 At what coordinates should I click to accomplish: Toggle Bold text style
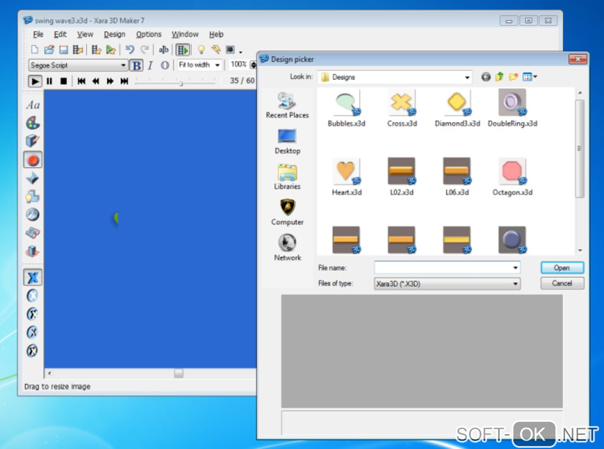click(136, 66)
